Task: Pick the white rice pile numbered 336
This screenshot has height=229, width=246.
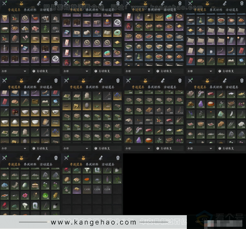Action: (241, 124)
